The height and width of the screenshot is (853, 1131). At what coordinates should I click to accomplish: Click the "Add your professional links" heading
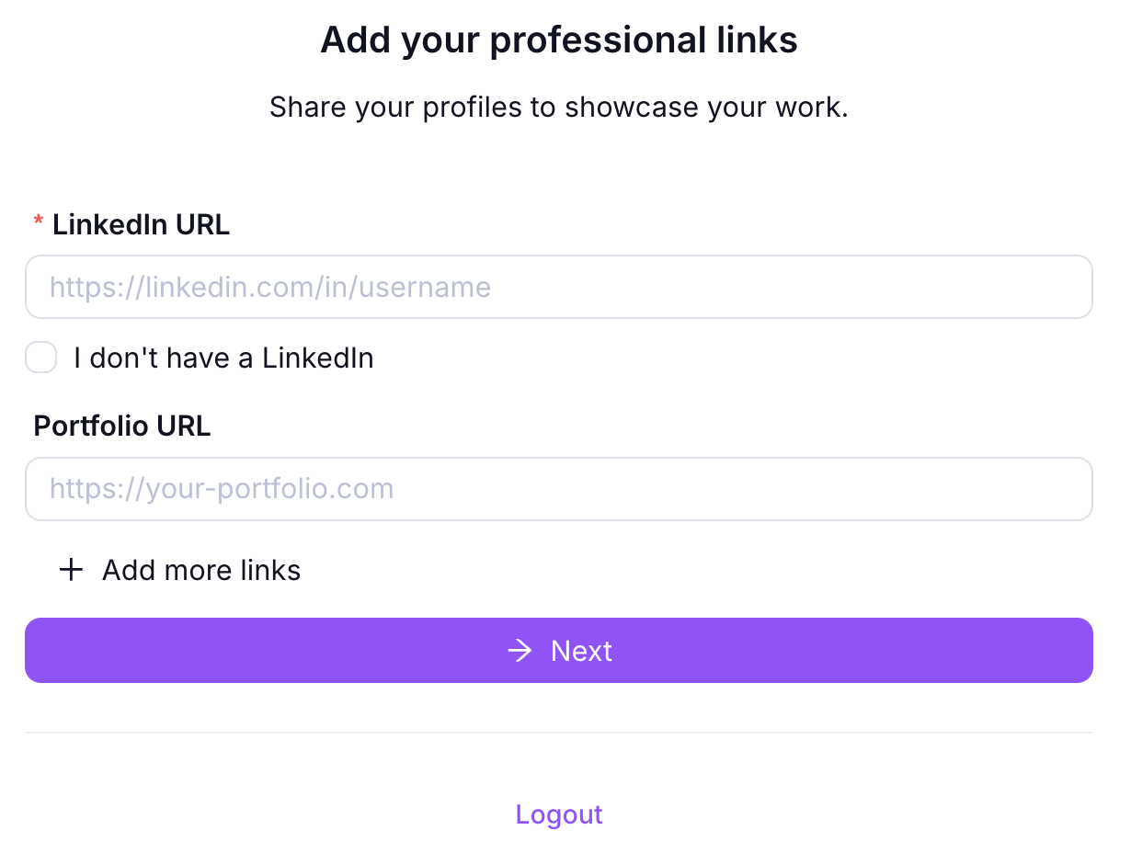click(559, 40)
